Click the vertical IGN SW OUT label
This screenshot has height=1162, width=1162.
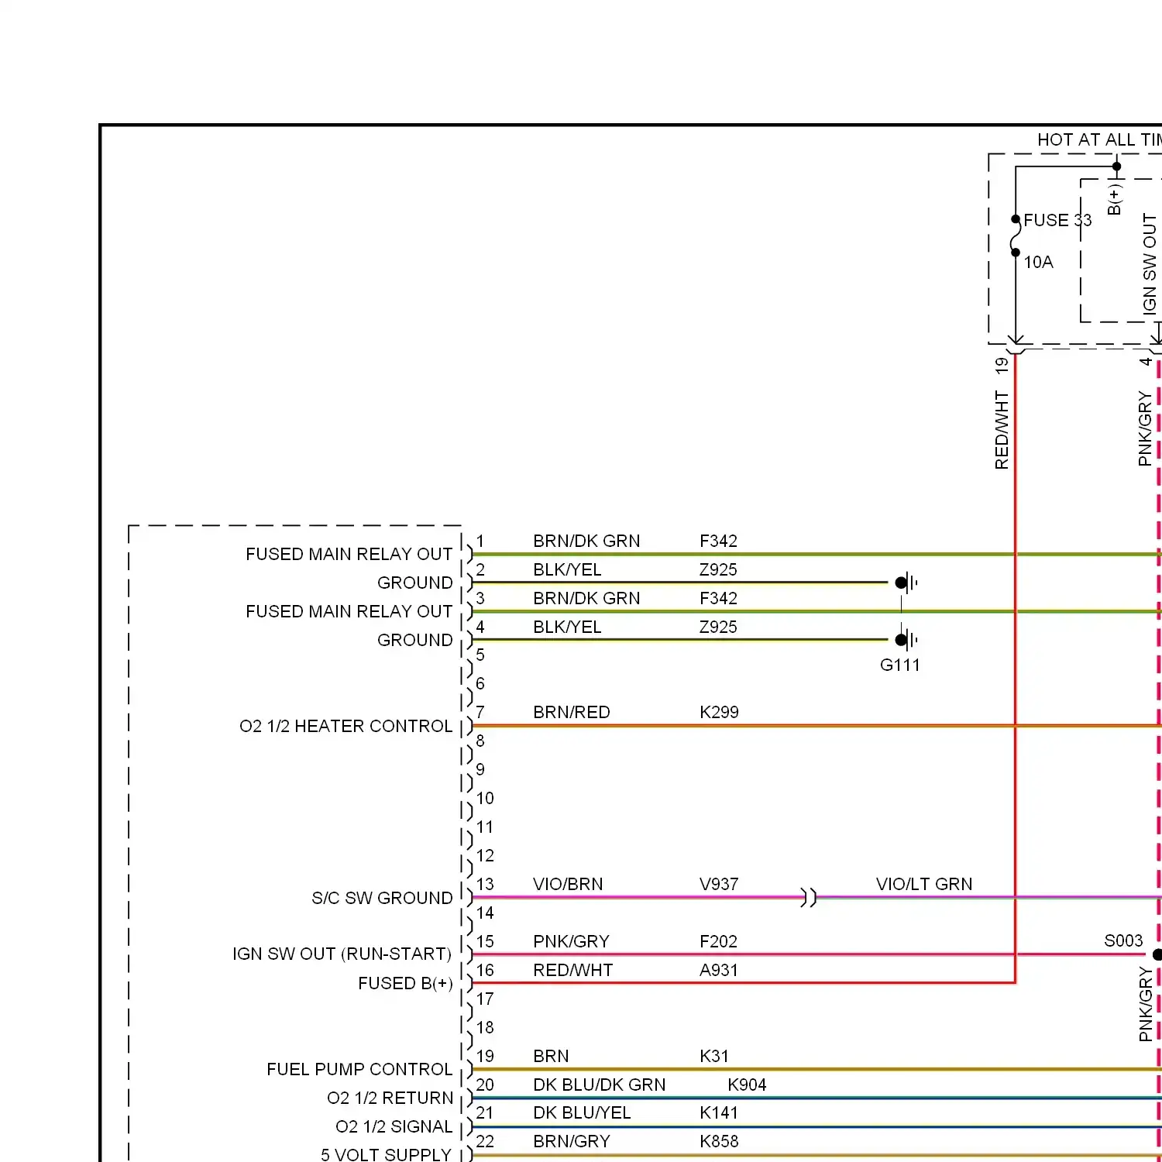1150,263
